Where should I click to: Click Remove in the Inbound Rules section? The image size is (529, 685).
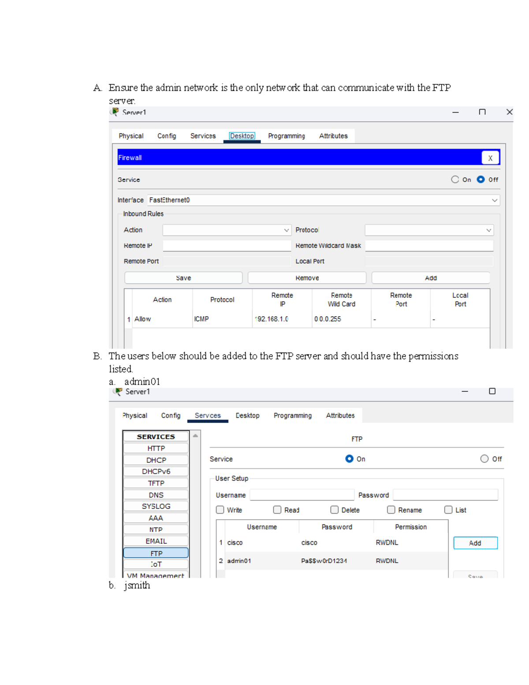coord(307,277)
